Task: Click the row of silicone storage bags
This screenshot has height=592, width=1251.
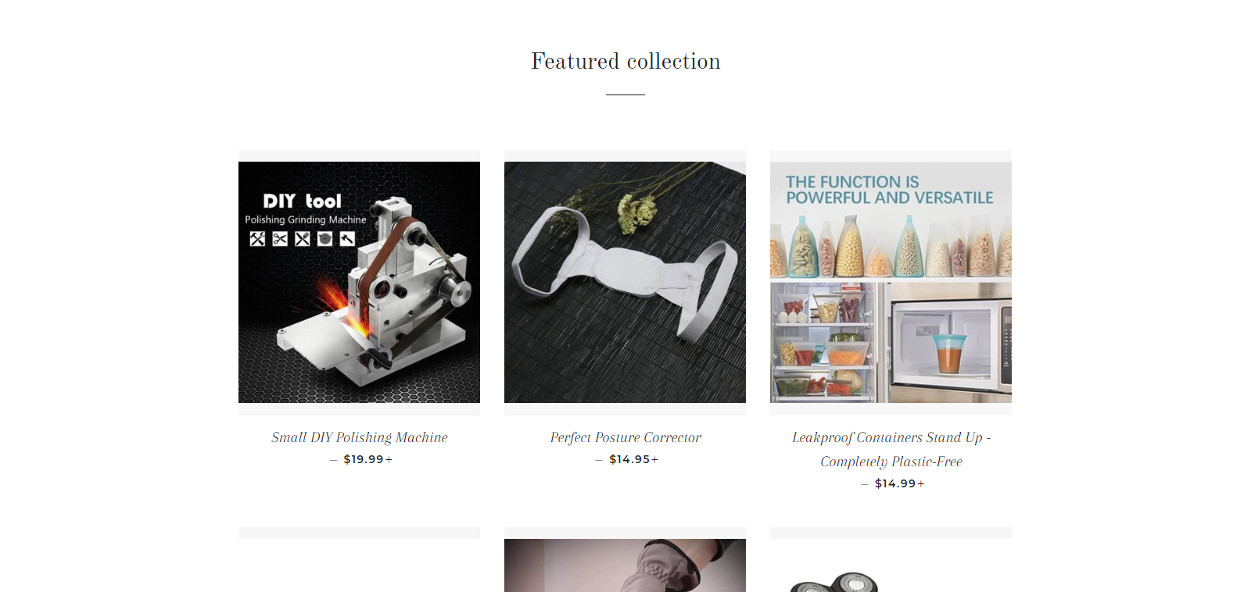Action: point(891,244)
